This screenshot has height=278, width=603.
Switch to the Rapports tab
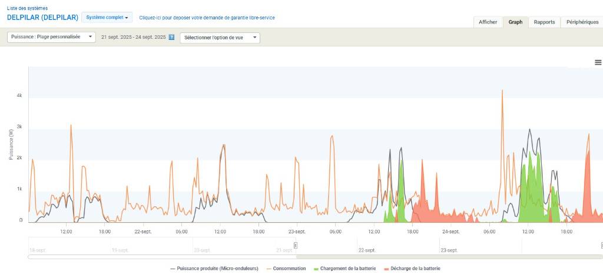544,22
